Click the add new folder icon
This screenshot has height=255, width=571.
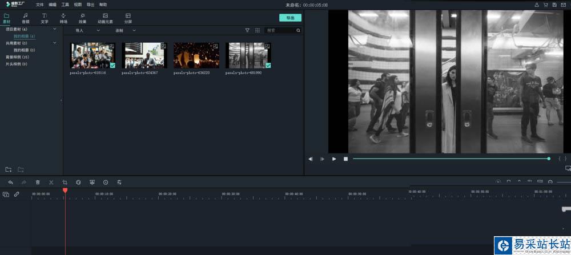[9, 169]
